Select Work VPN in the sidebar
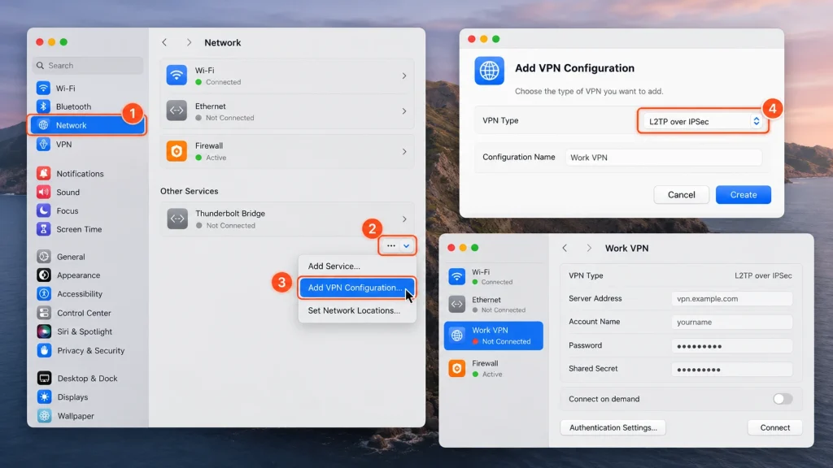 point(494,336)
